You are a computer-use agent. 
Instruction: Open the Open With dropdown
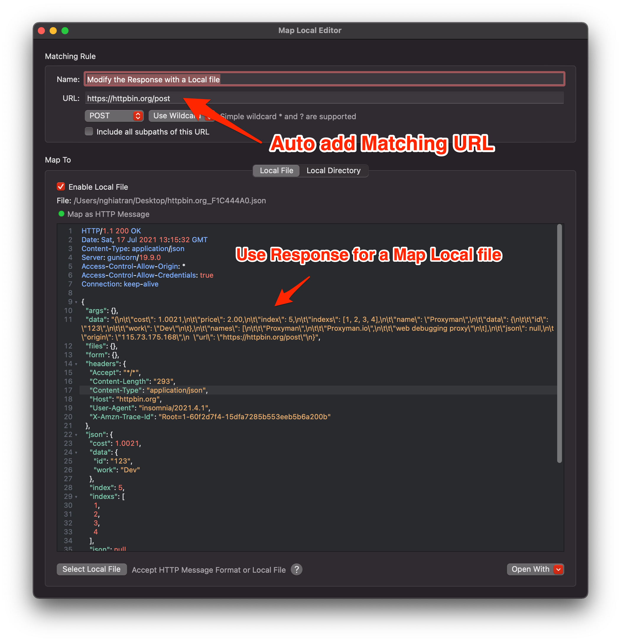tap(535, 569)
